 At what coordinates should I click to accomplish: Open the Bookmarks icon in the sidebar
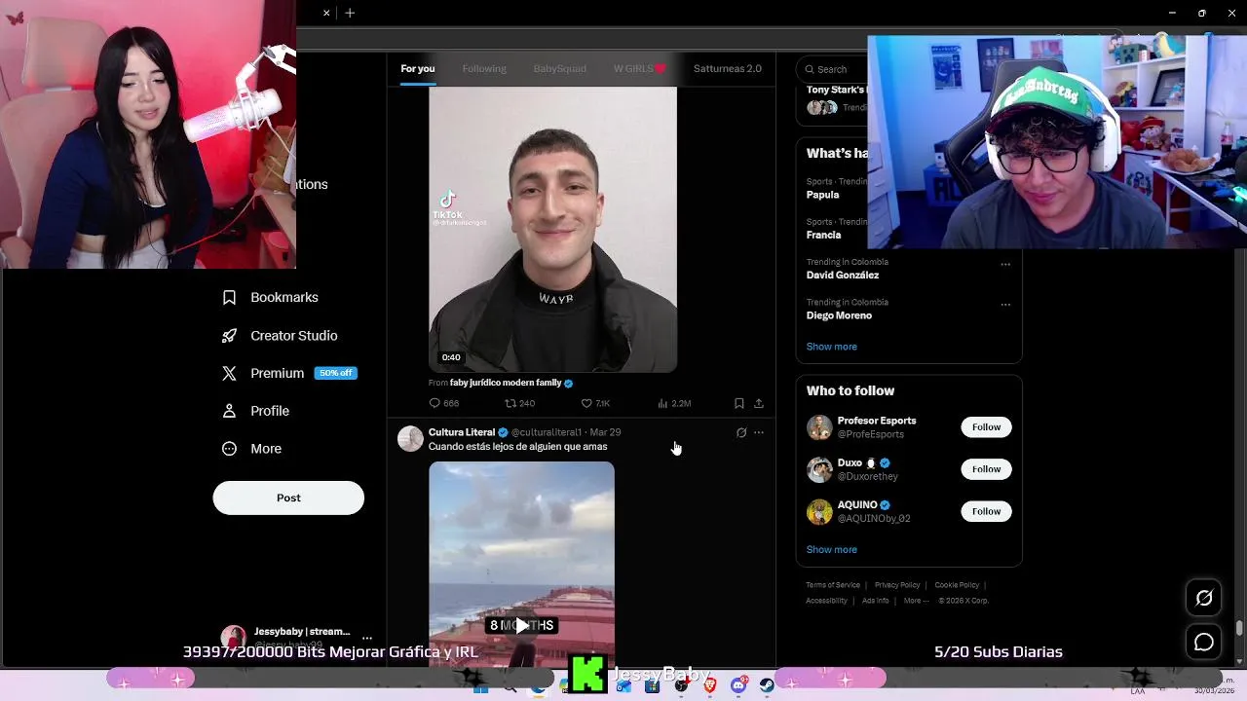pyautogui.click(x=229, y=298)
